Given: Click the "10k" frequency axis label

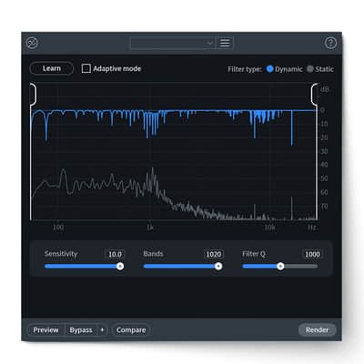Looking at the screenshot, I should (x=269, y=227).
